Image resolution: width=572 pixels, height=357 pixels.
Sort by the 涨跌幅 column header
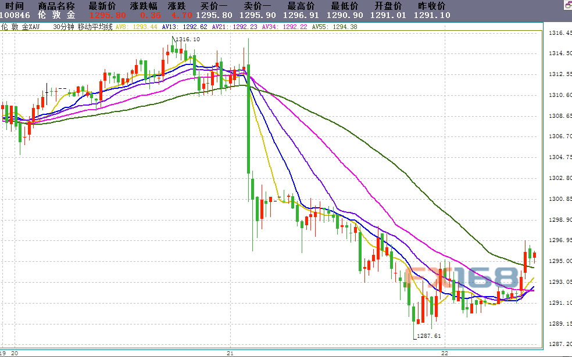(x=144, y=6)
